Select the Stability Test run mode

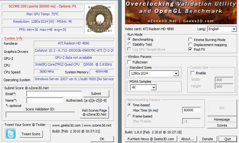(x=129, y=44)
